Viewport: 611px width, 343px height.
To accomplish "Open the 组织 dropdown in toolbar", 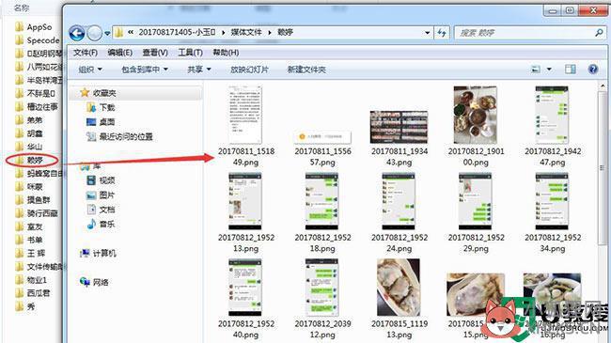I will tap(90, 70).
